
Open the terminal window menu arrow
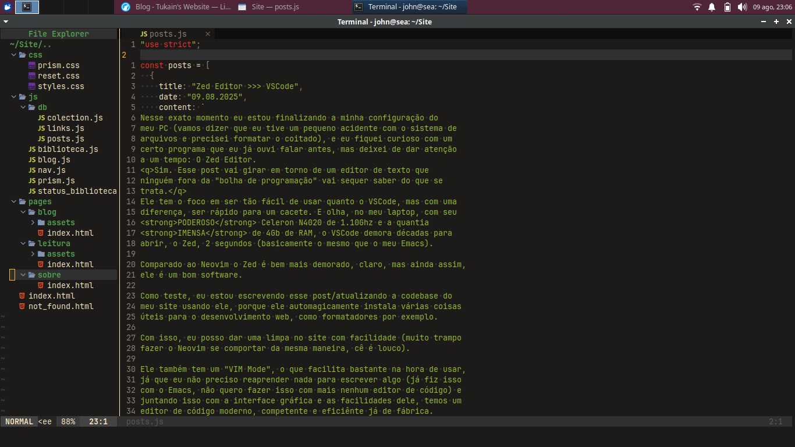(x=5, y=22)
